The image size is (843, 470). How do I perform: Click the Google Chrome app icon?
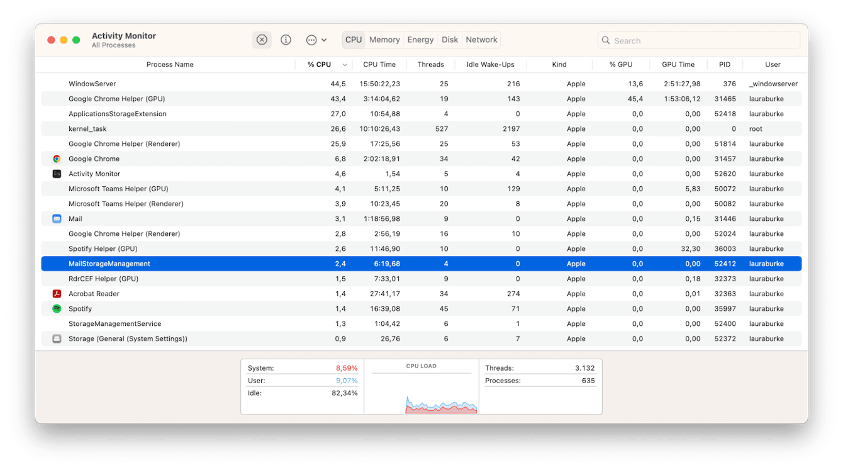57,159
